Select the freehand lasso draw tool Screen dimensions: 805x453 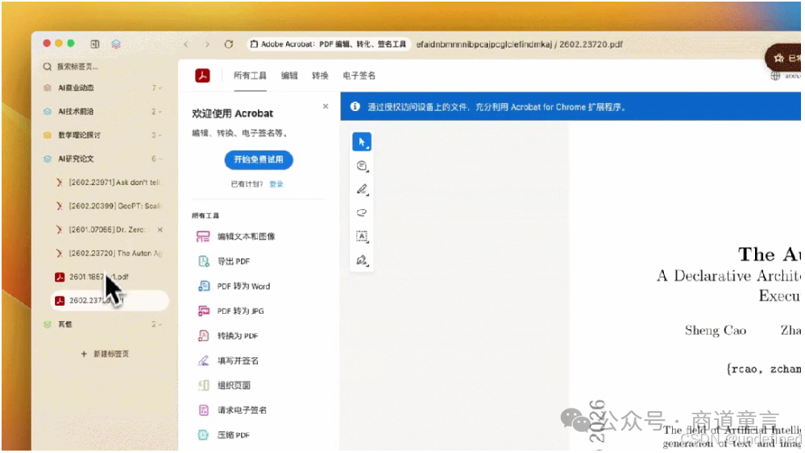[x=362, y=212]
